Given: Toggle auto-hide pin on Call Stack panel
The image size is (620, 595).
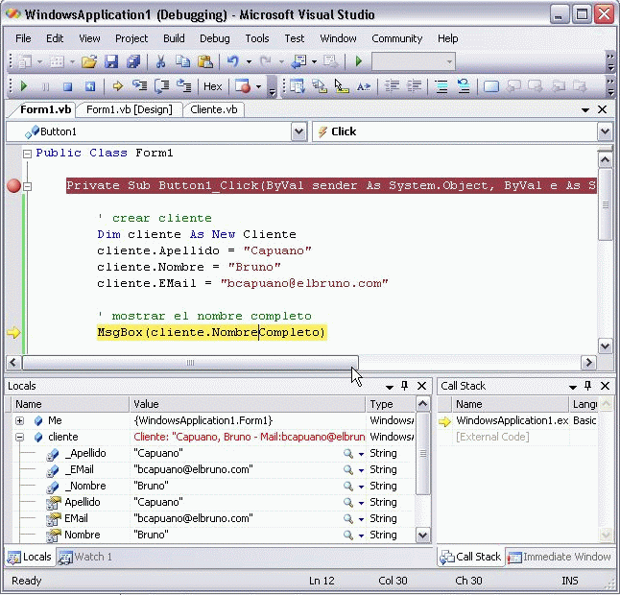Looking at the screenshot, I should pos(587,386).
